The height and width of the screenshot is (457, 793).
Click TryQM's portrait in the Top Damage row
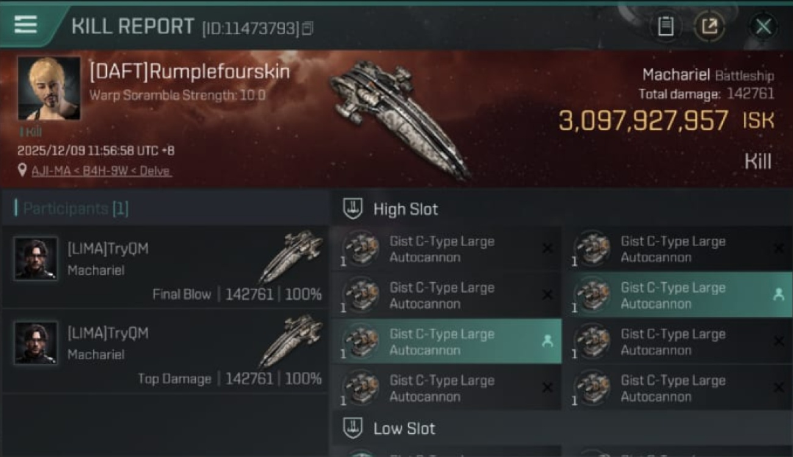coord(36,343)
